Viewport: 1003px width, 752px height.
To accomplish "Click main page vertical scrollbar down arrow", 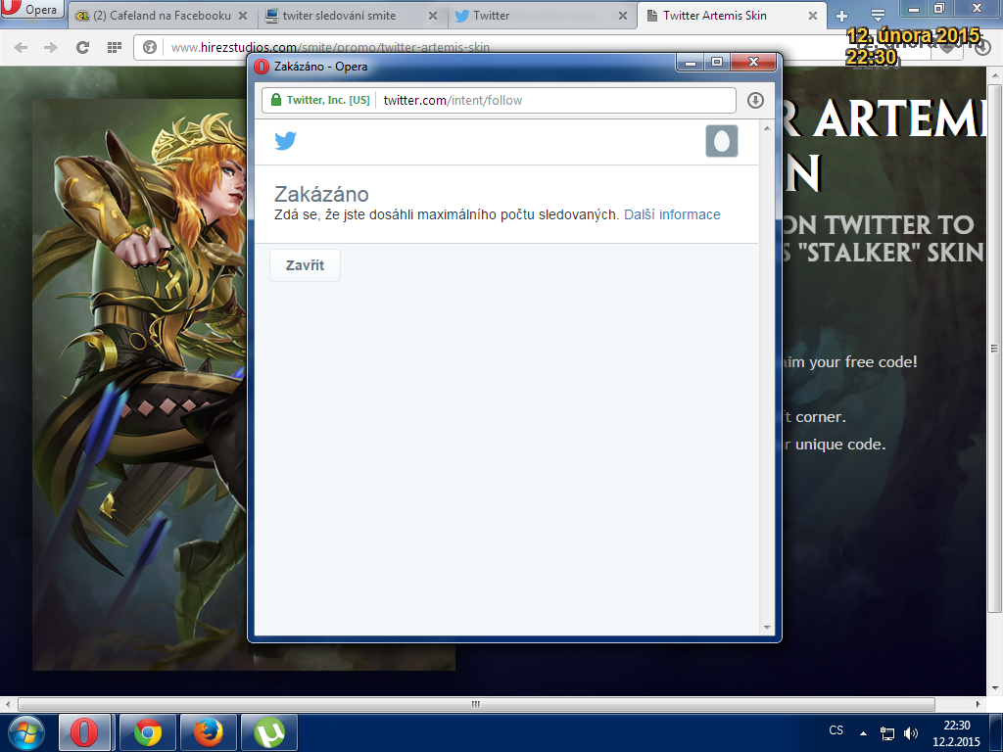I will (995, 688).
